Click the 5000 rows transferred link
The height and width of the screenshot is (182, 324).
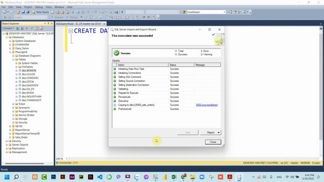click(207, 105)
